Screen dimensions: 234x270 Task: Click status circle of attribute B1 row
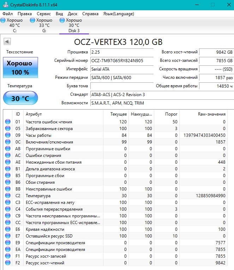[8, 169]
